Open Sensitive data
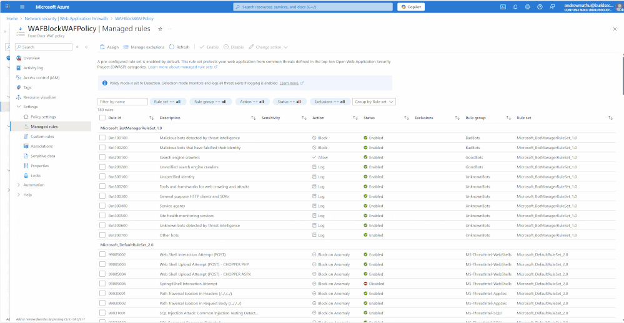624x323 pixels. pyautogui.click(x=42, y=156)
